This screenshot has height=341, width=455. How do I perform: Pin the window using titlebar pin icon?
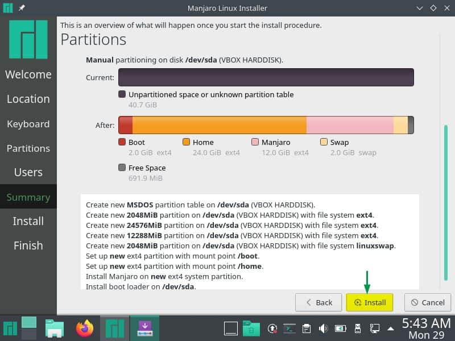point(22,8)
